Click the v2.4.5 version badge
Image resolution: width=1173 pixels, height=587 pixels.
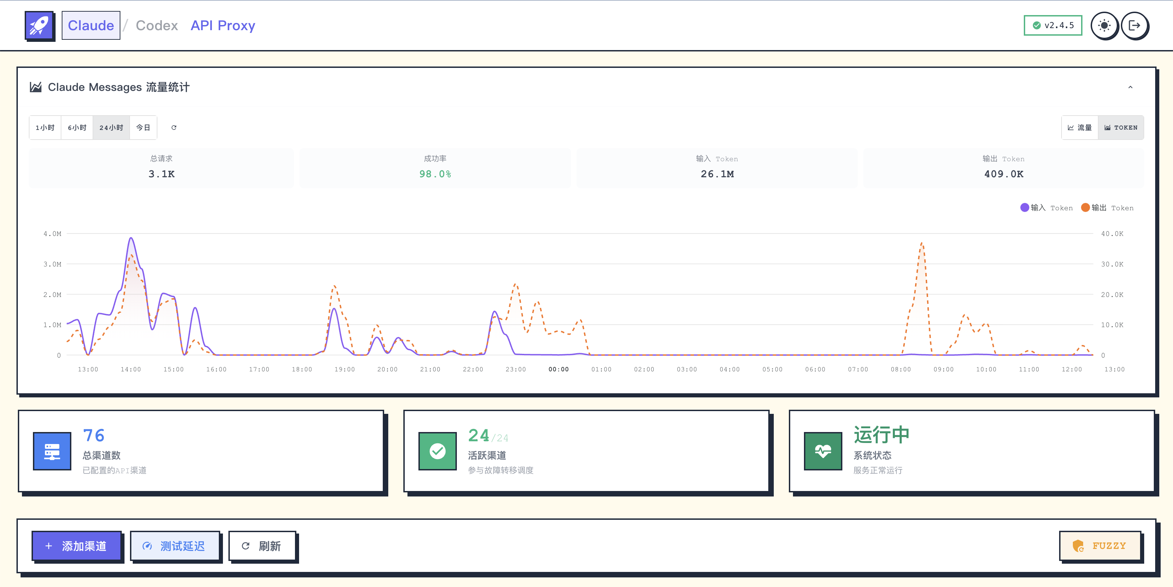point(1053,25)
